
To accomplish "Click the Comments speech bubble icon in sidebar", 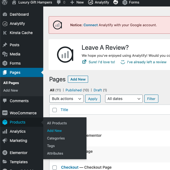I will pyautogui.click(x=5, y=101).
